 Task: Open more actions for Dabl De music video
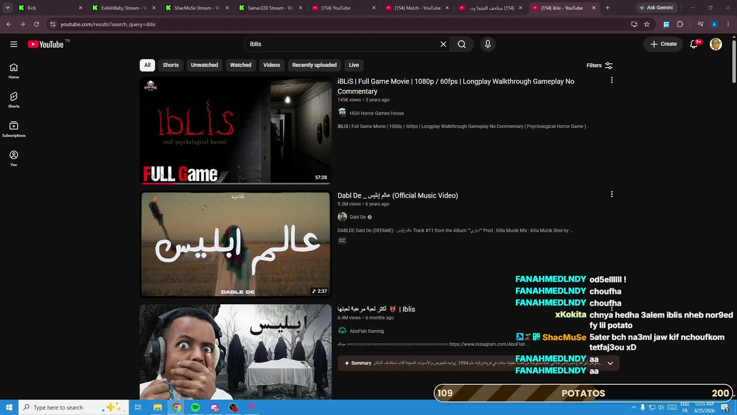611,195
